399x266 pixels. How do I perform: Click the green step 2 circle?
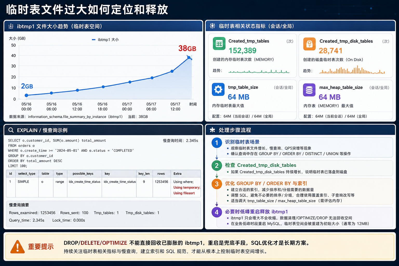click(217, 166)
